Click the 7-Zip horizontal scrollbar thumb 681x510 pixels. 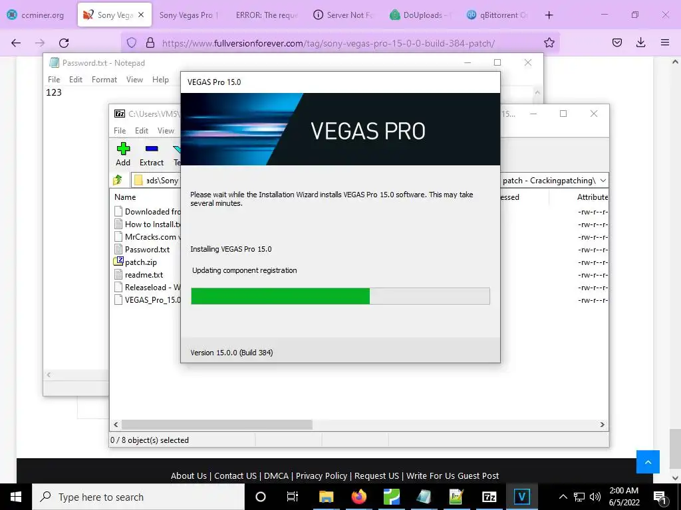click(x=217, y=424)
